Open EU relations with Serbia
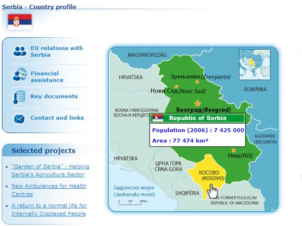 (57, 51)
